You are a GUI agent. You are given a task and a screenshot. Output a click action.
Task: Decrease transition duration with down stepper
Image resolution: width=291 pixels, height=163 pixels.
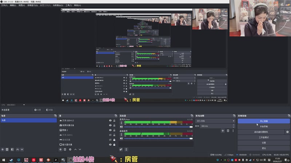point(234,127)
